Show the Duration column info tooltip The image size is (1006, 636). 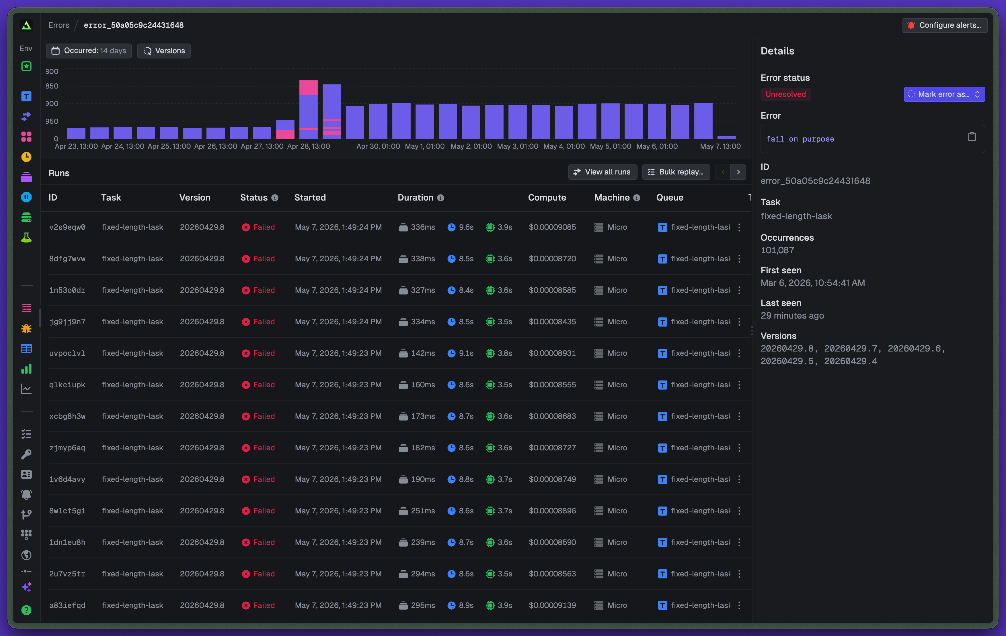(440, 198)
